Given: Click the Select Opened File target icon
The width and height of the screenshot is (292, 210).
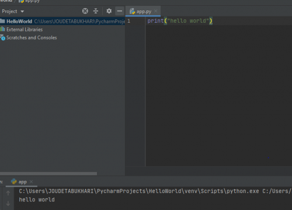Looking at the screenshot, I should click(x=85, y=11).
